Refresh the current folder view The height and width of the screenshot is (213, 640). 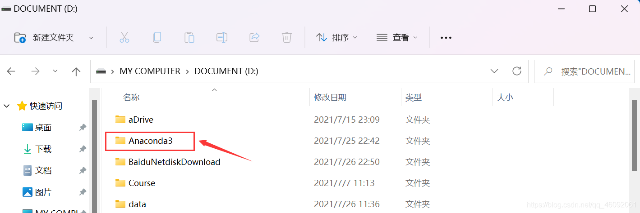[x=517, y=71]
